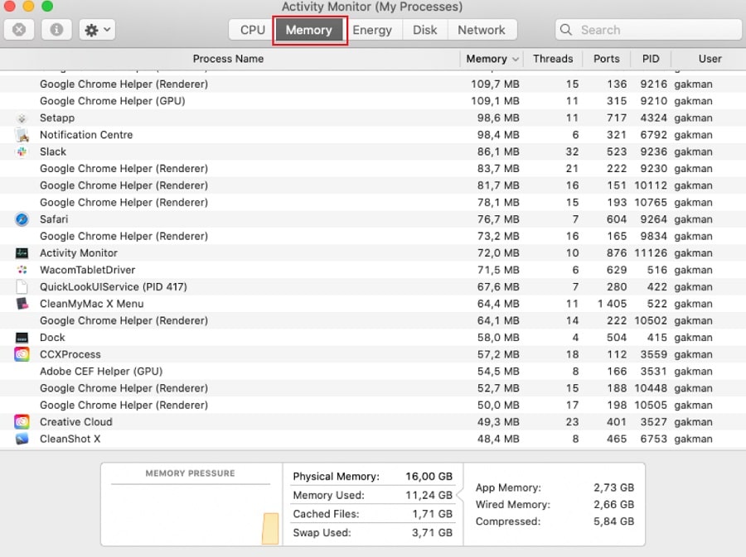Select the CleanShot X process name
The height and width of the screenshot is (557, 746).
[70, 439]
